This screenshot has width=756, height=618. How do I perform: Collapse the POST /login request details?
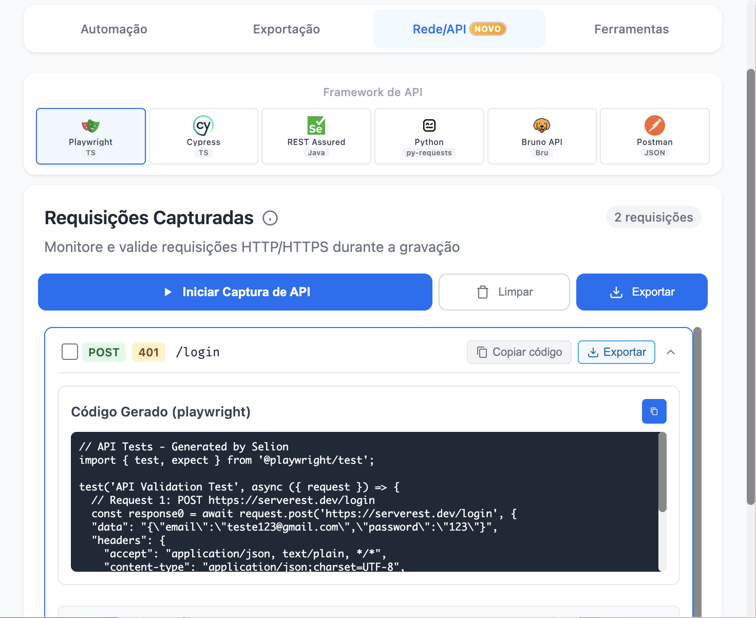tap(671, 352)
